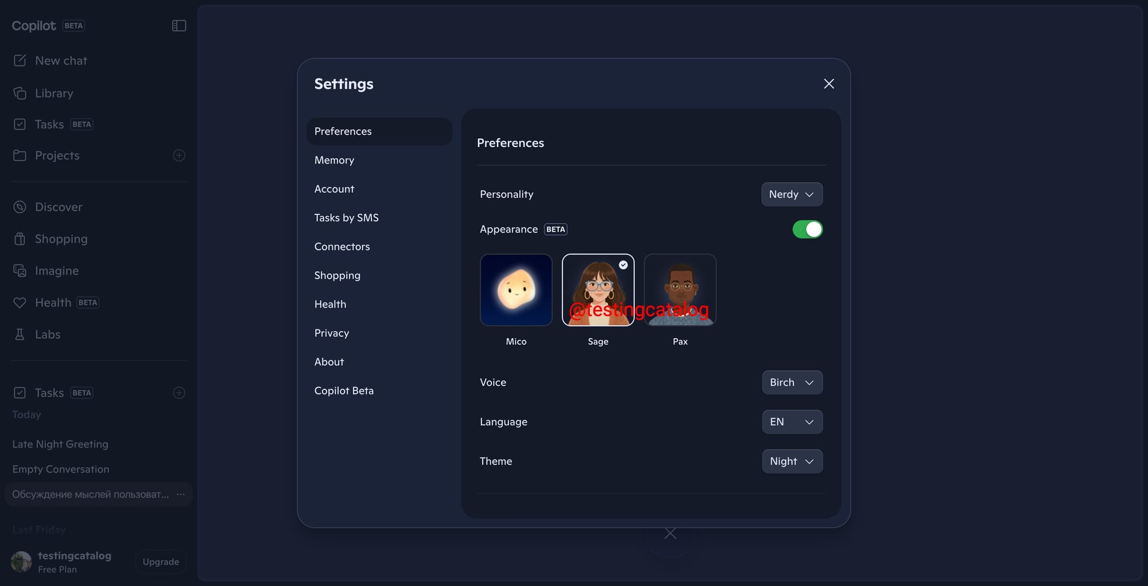Open Library from the sidebar icon

pyautogui.click(x=20, y=93)
